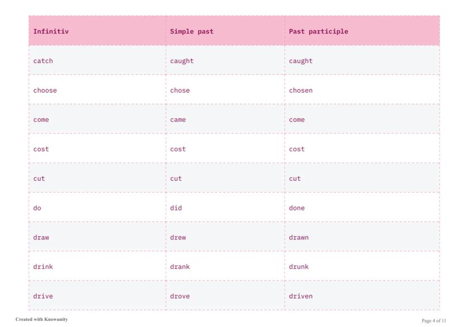Click the "Page 4 of 11" indicator
Image resolution: width=462 pixels, height=327 pixels.
434,320
